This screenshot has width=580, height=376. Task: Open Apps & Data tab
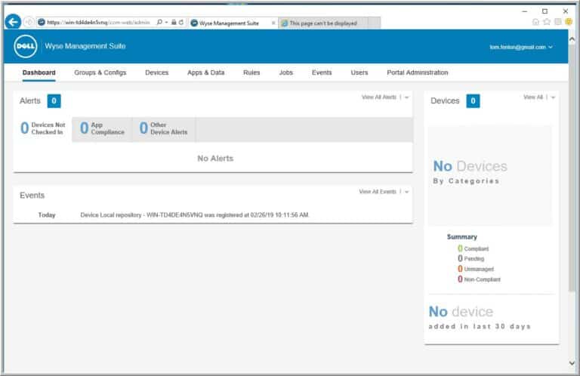pos(205,72)
